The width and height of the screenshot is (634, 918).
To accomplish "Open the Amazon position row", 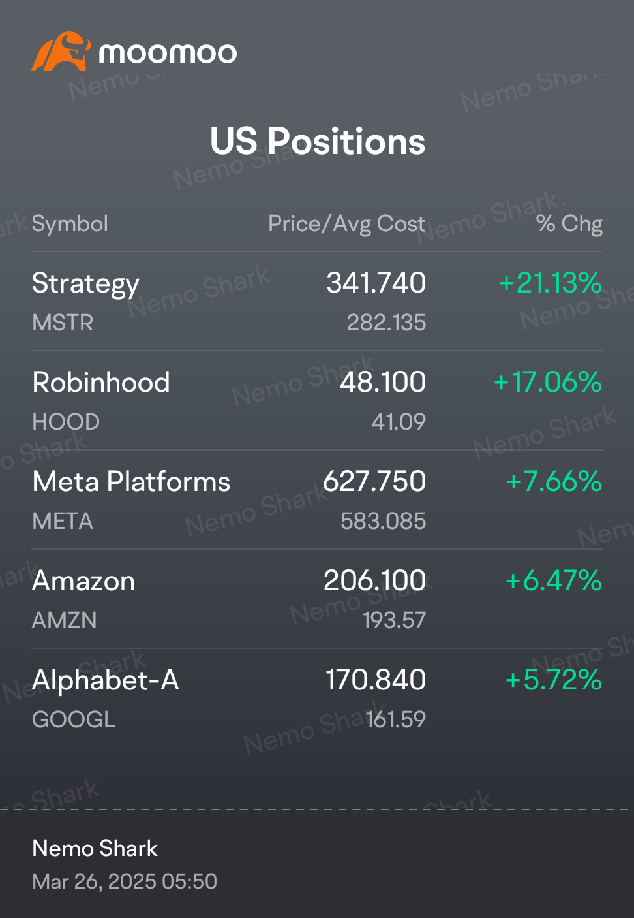I will click(317, 599).
